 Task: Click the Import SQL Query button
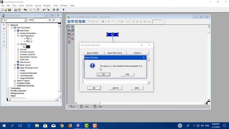115,53
